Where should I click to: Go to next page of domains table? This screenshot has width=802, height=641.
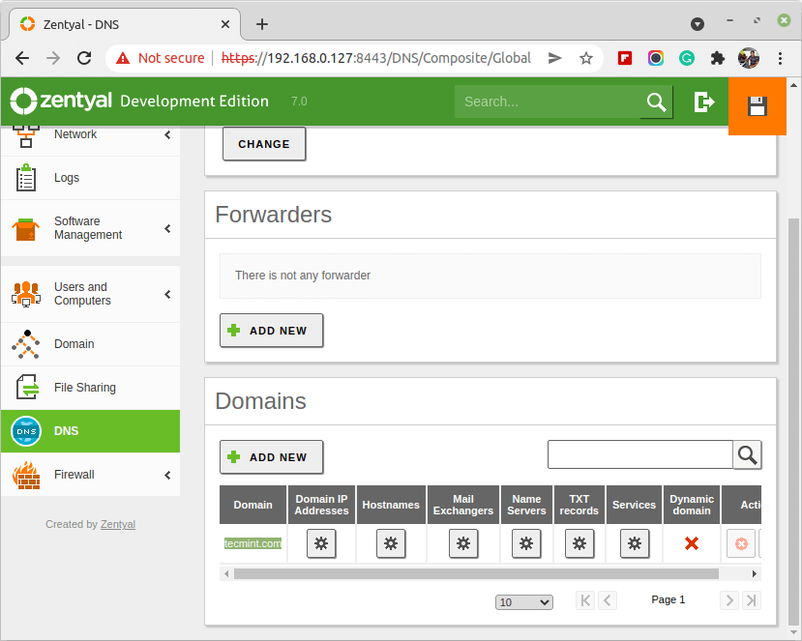(729, 600)
